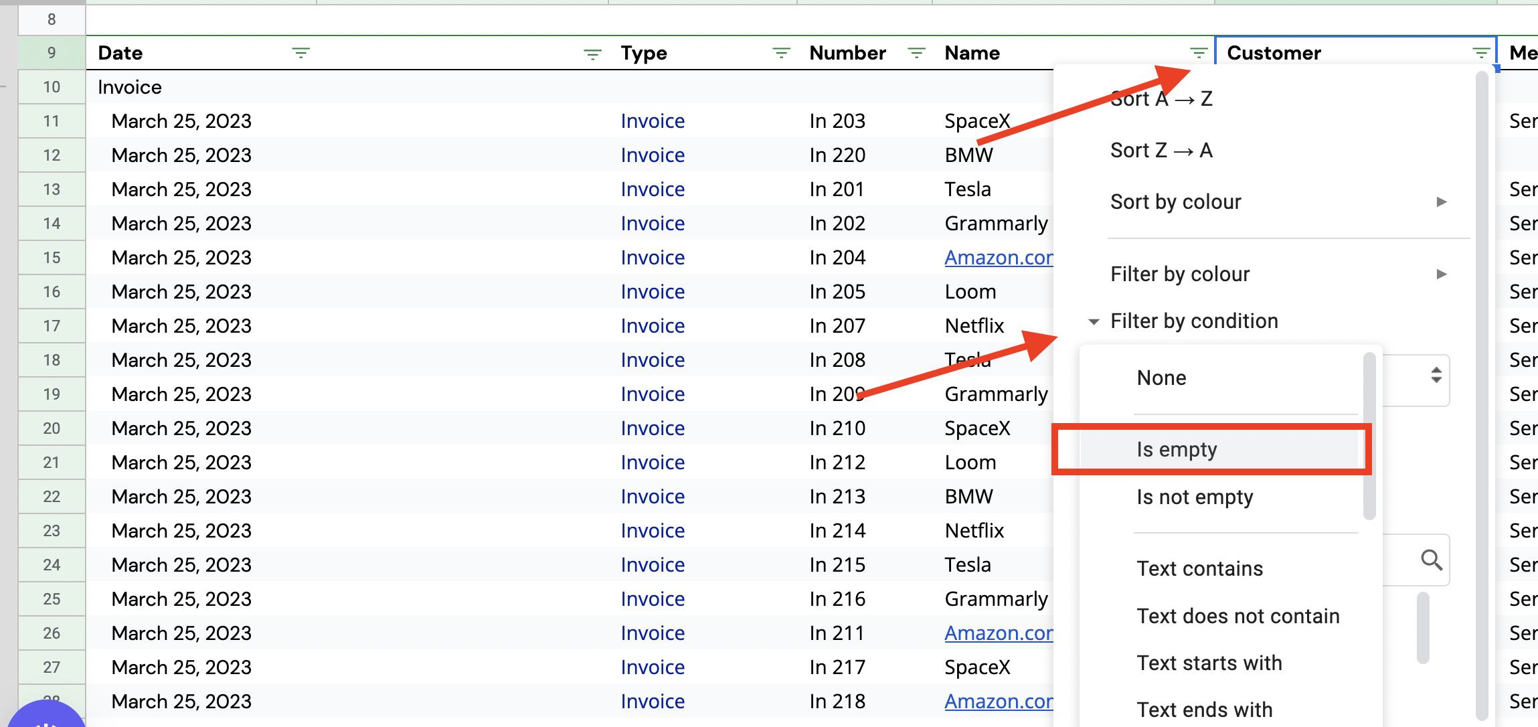1538x727 pixels.
Task: Open the condition selector dropdown arrows
Action: tap(1436, 375)
